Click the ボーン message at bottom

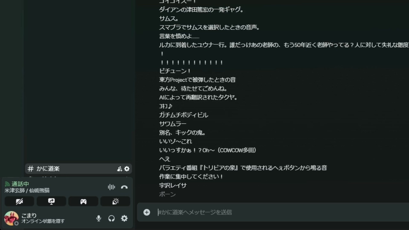167,194
